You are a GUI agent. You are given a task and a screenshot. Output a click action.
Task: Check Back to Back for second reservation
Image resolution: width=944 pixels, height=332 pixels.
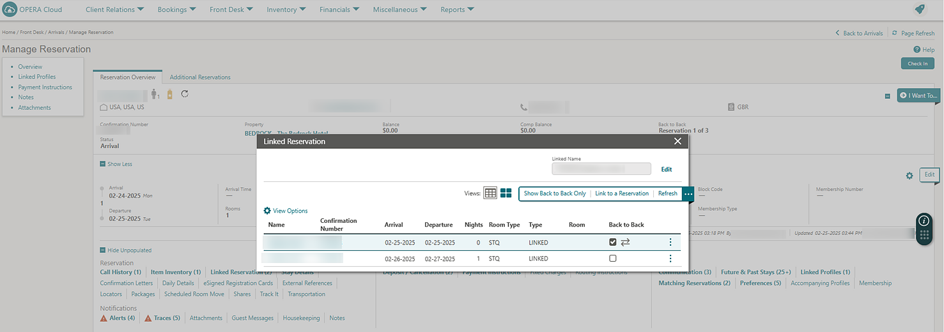click(613, 259)
